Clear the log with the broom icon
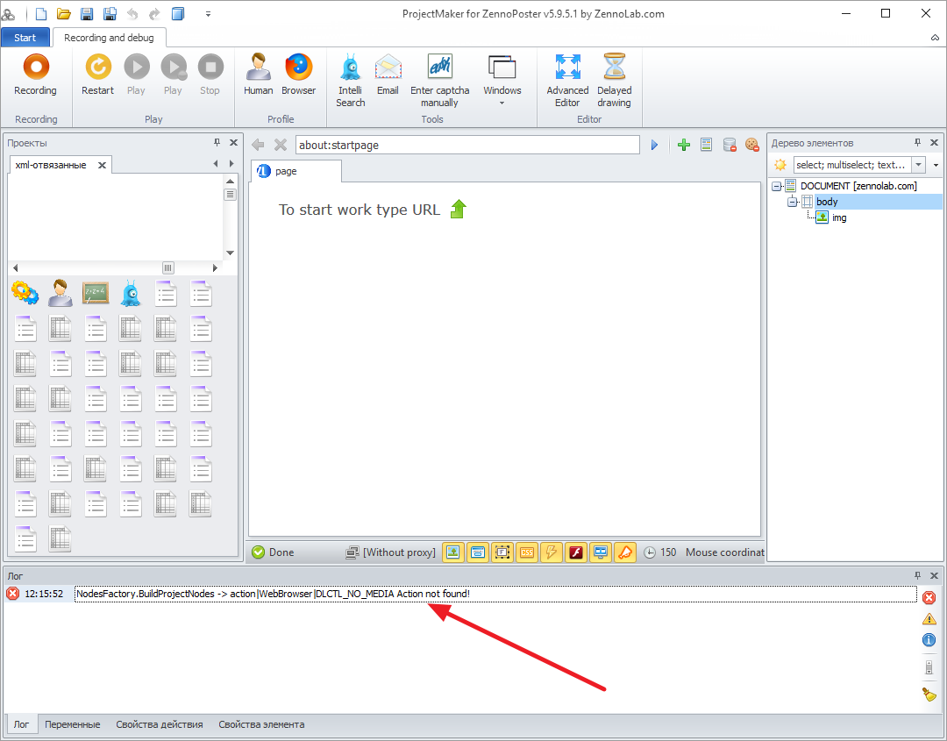The image size is (947, 741). (929, 694)
